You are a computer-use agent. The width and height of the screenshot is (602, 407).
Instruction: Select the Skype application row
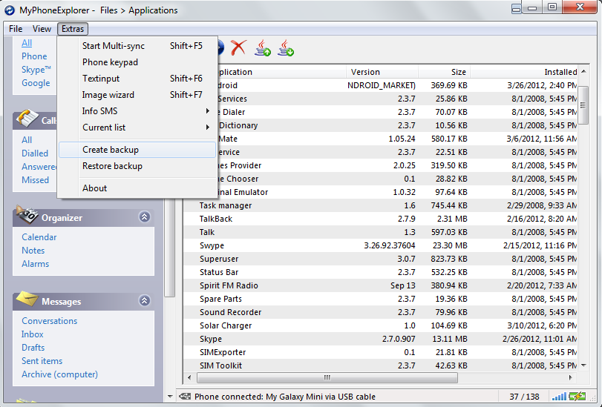[380, 339]
